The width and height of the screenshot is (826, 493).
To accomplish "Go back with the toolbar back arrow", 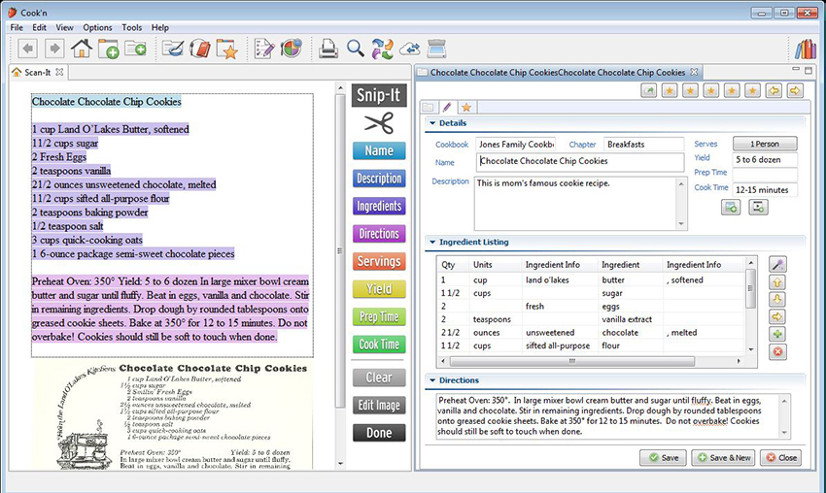I will click(x=27, y=49).
